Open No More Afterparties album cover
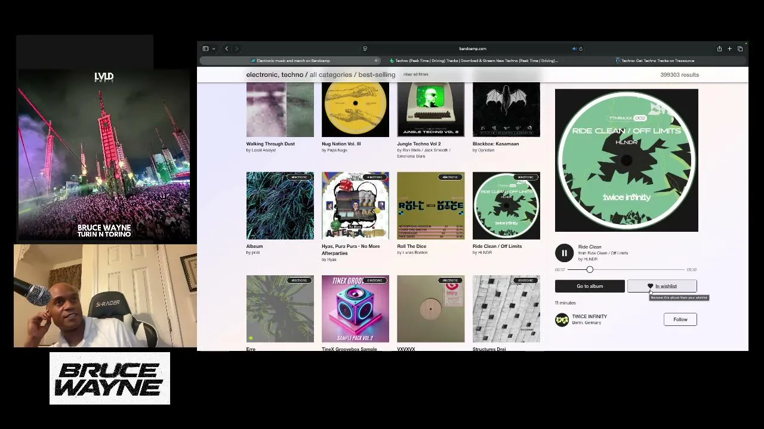Screen dimensions: 764x429 click(x=355, y=206)
